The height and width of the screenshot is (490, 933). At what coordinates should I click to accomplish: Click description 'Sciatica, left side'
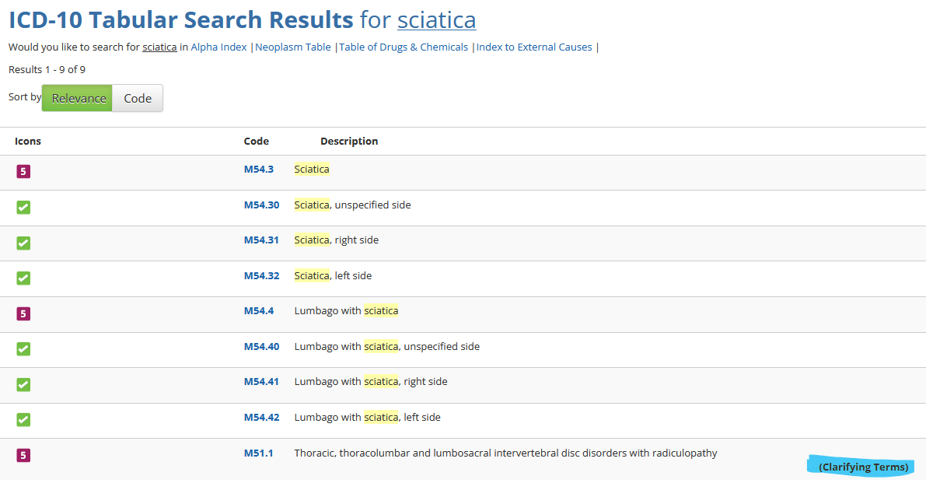(x=333, y=276)
